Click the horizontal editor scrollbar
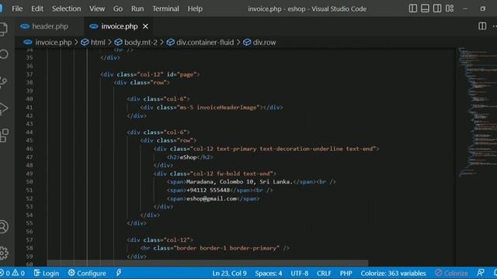 point(207,263)
